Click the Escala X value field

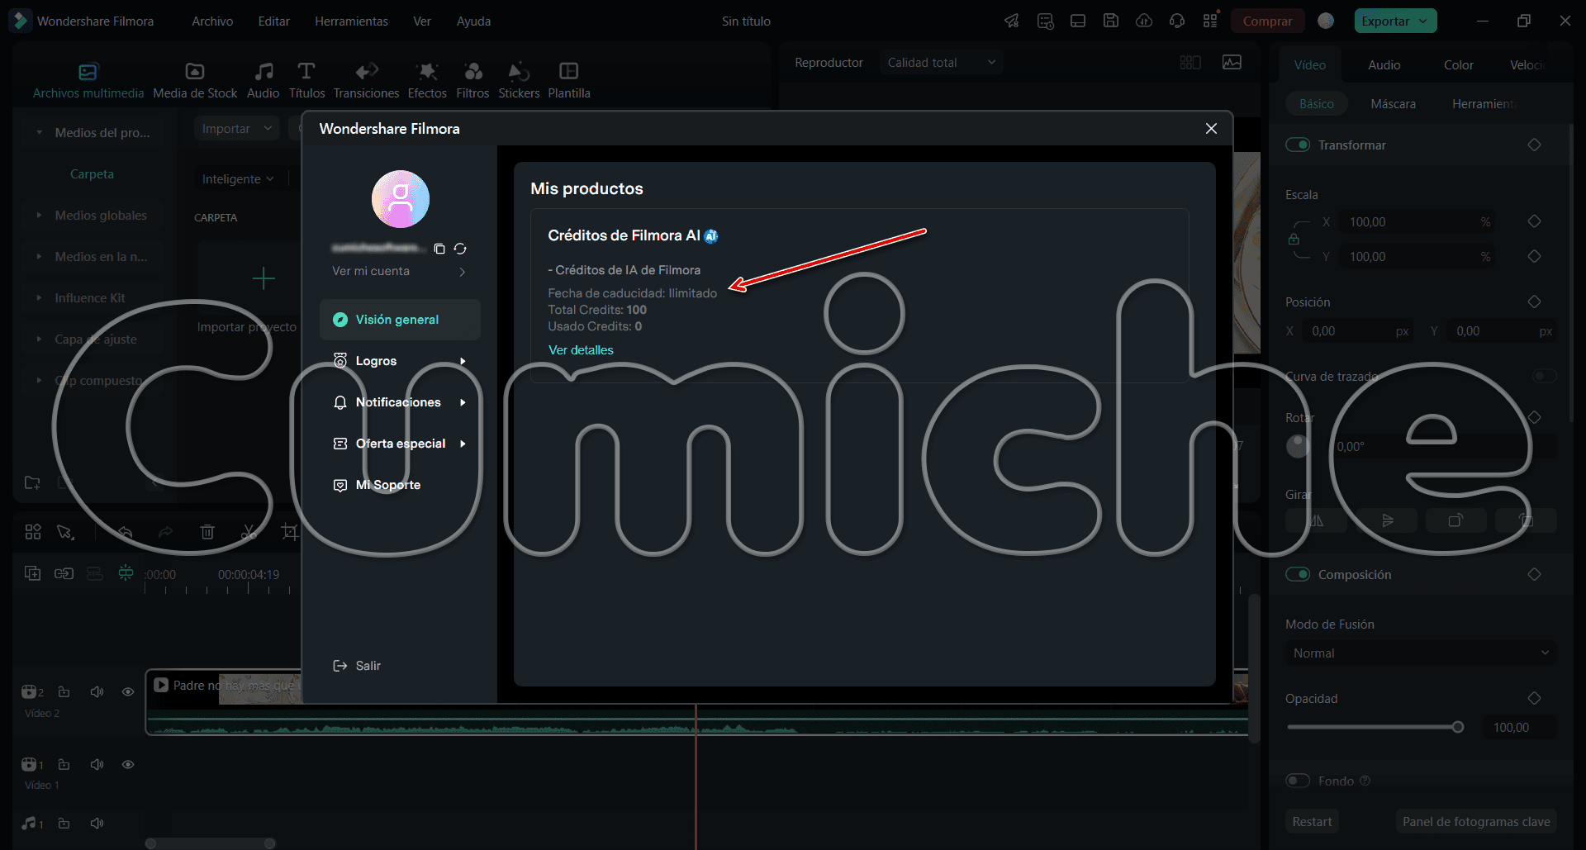[x=1419, y=222]
